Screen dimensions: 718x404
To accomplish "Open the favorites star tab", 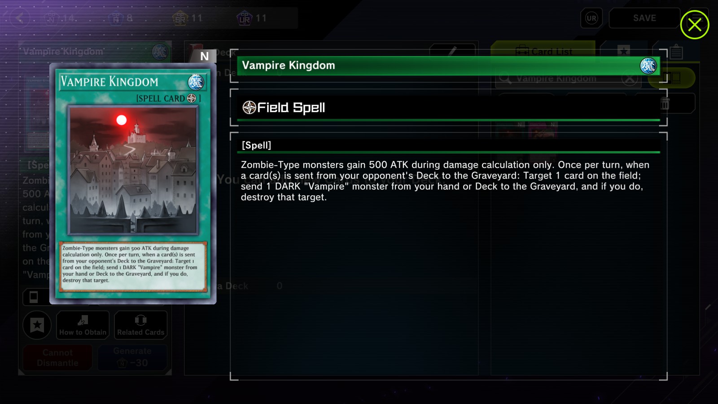I will point(623,51).
